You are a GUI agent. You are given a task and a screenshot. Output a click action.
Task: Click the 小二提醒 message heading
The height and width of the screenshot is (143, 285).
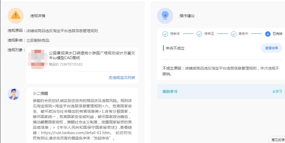click(x=41, y=93)
